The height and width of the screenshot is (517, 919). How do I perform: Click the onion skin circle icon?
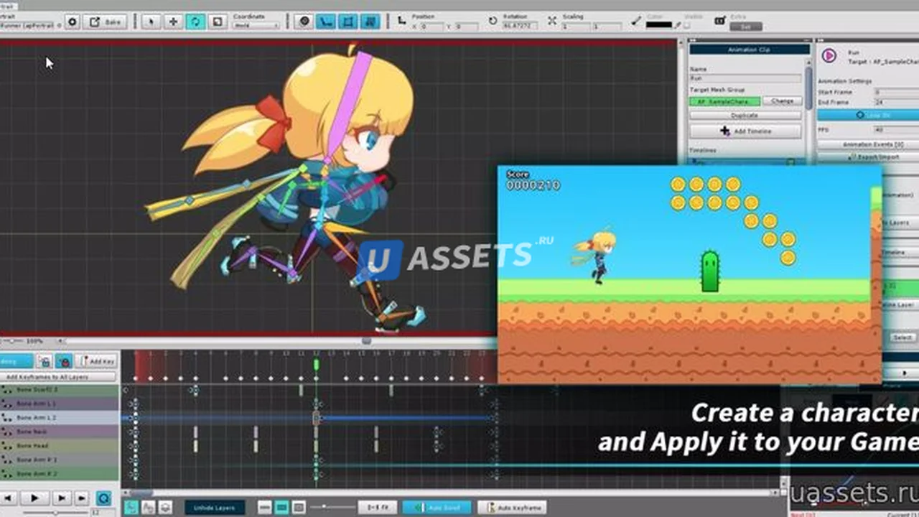tap(304, 22)
